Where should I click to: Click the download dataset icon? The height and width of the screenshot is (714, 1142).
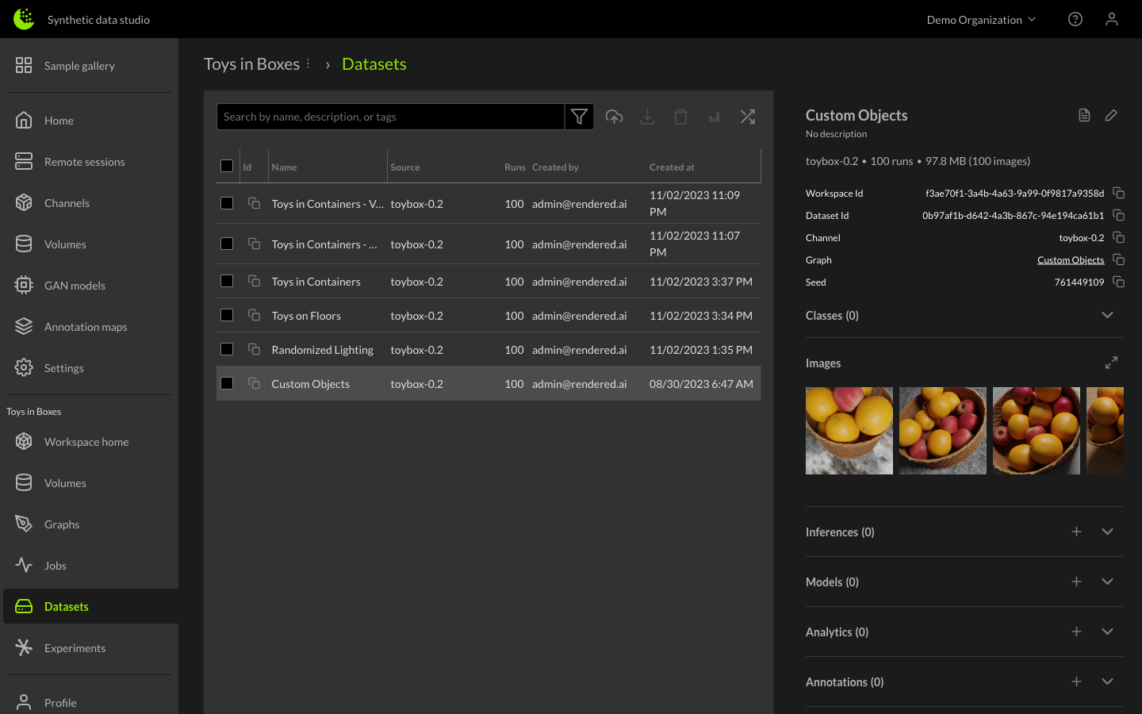click(647, 116)
